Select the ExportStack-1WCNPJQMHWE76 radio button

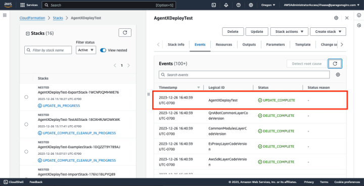[26, 97]
